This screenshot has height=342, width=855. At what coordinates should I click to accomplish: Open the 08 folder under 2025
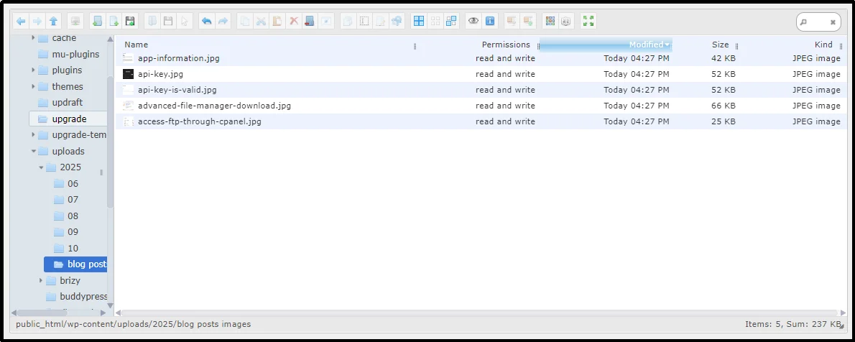[67, 216]
